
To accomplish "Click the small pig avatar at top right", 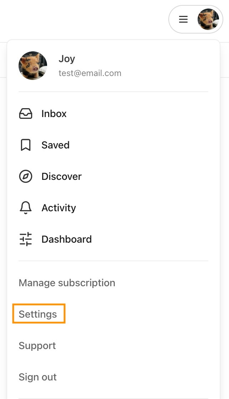I will tap(208, 19).
